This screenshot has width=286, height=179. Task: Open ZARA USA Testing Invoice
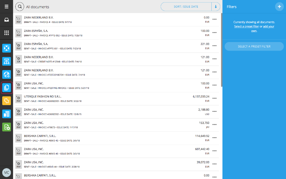pyautogui.click(x=117, y=86)
